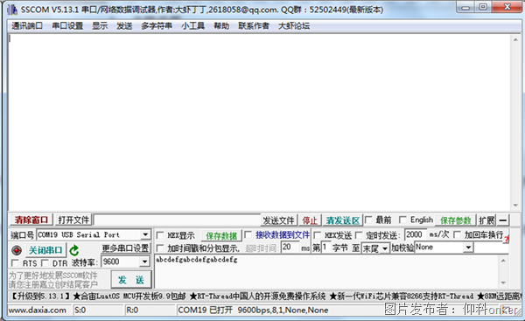Click the 发送 send button
The height and width of the screenshot is (321, 525).
[x=131, y=280]
